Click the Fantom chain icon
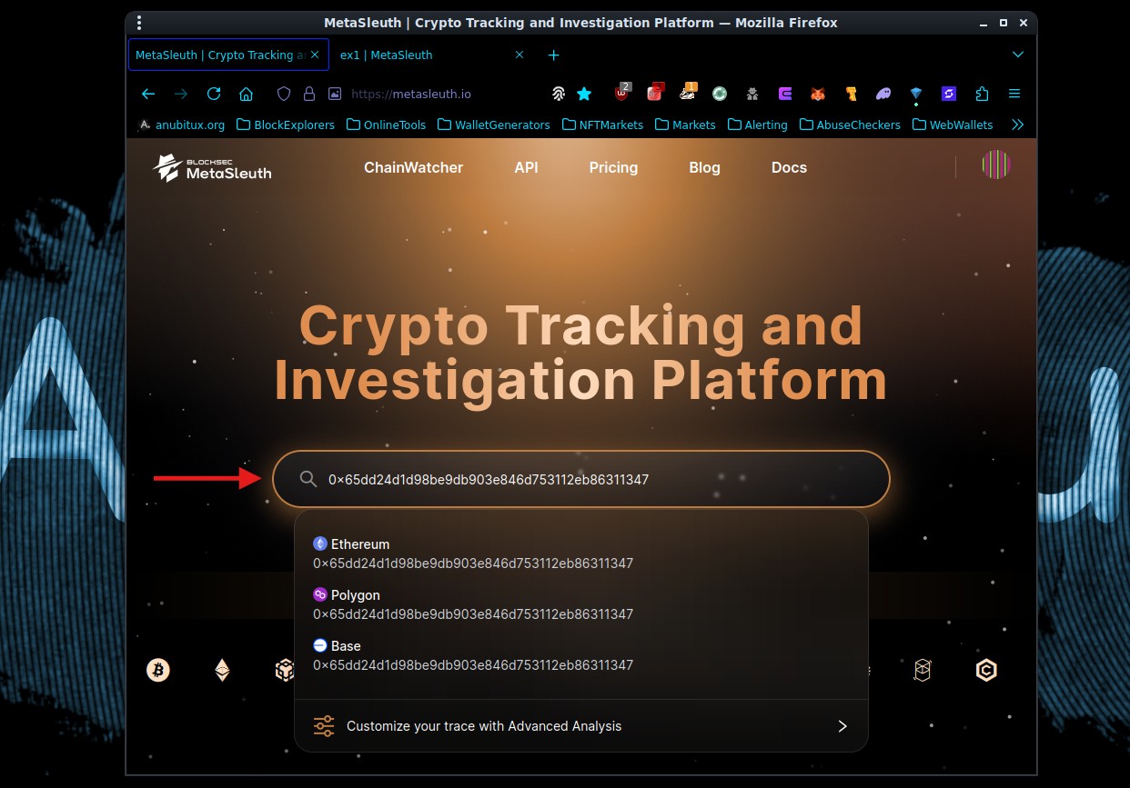The width and height of the screenshot is (1130, 788). point(923,671)
